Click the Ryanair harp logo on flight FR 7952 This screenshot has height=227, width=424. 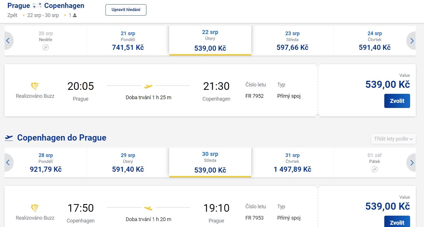coord(35,86)
